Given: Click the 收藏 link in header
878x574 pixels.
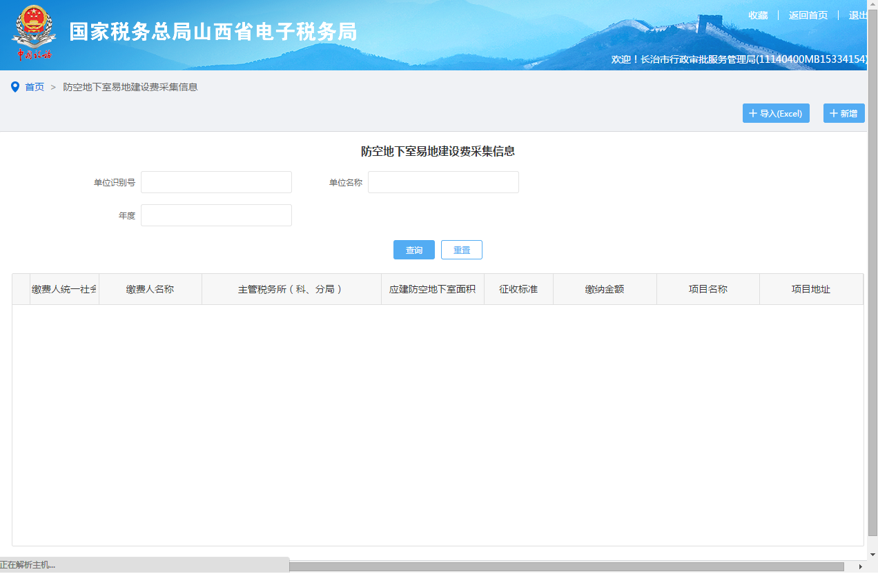Looking at the screenshot, I should pos(758,15).
